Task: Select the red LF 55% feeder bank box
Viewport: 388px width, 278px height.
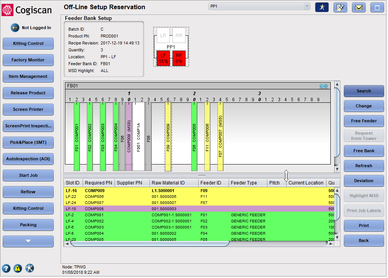Action: click(163, 58)
